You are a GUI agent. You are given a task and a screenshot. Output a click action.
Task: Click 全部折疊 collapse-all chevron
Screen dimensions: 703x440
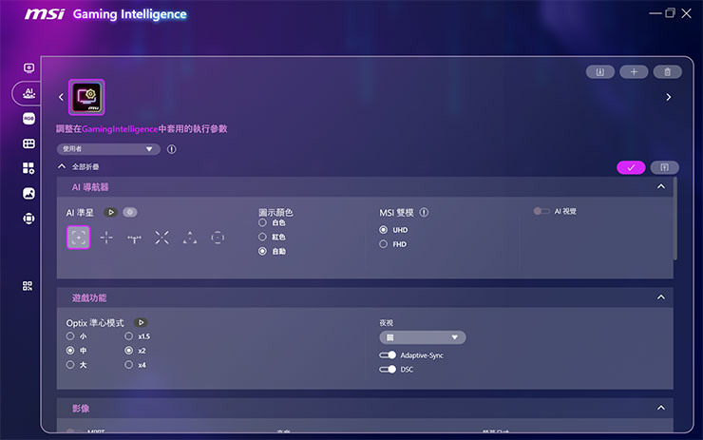[62, 166]
